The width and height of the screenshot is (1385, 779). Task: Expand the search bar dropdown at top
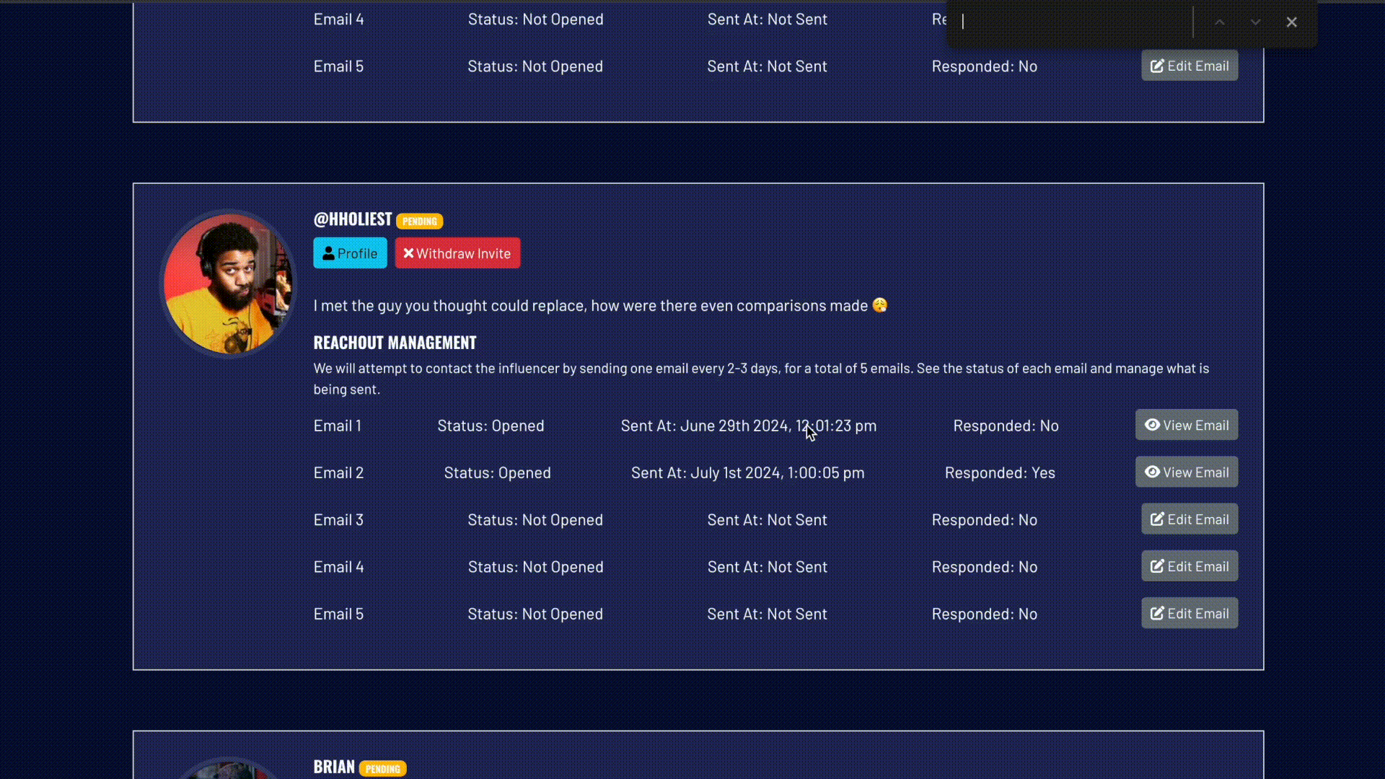point(1254,22)
